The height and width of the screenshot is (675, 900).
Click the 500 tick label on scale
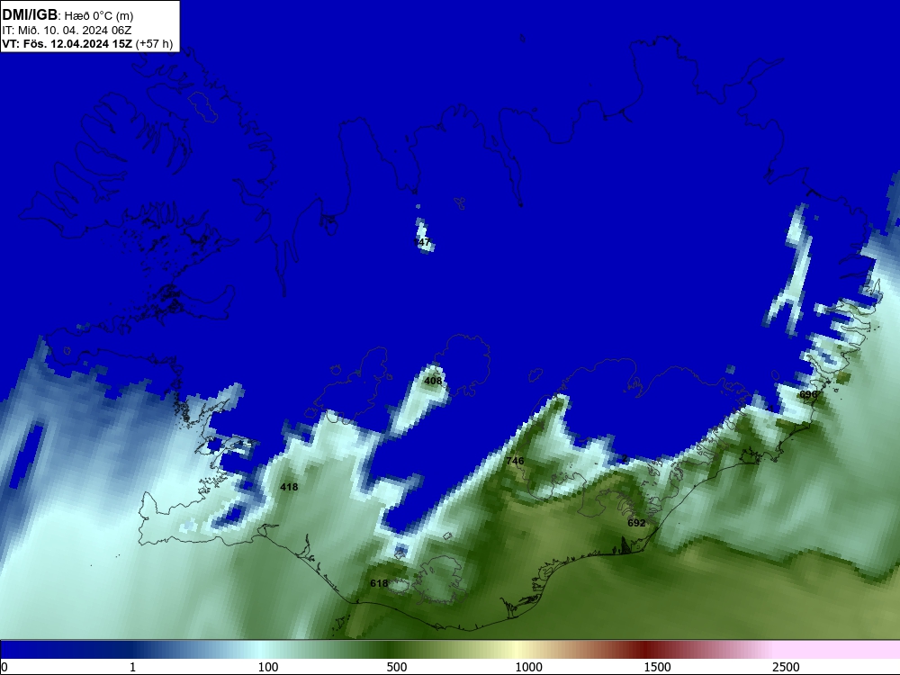[397, 667]
